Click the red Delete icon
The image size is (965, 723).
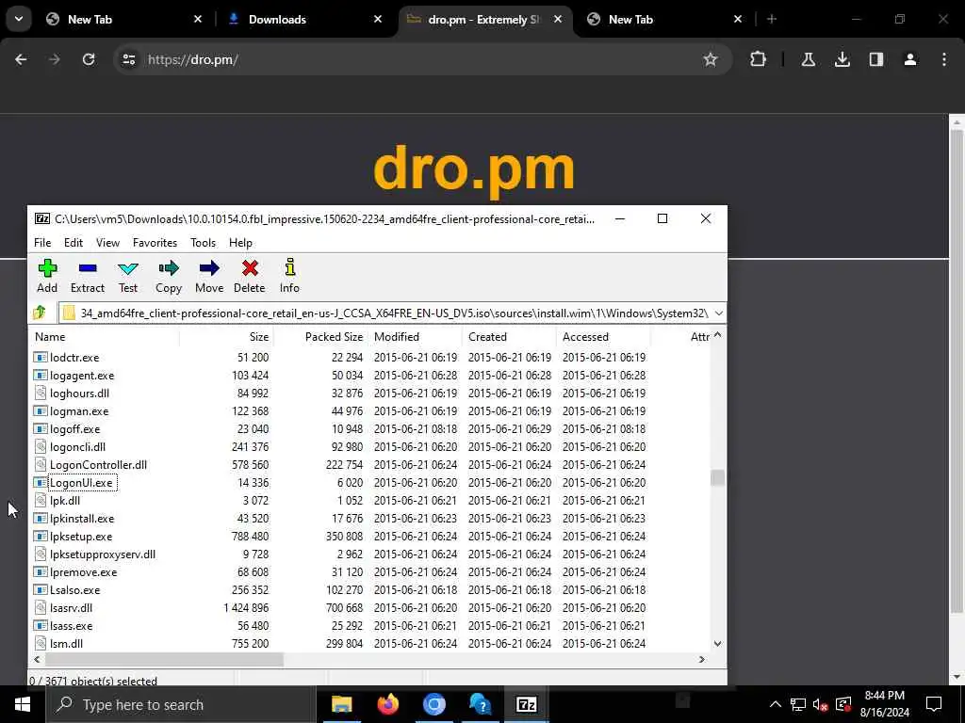click(249, 276)
